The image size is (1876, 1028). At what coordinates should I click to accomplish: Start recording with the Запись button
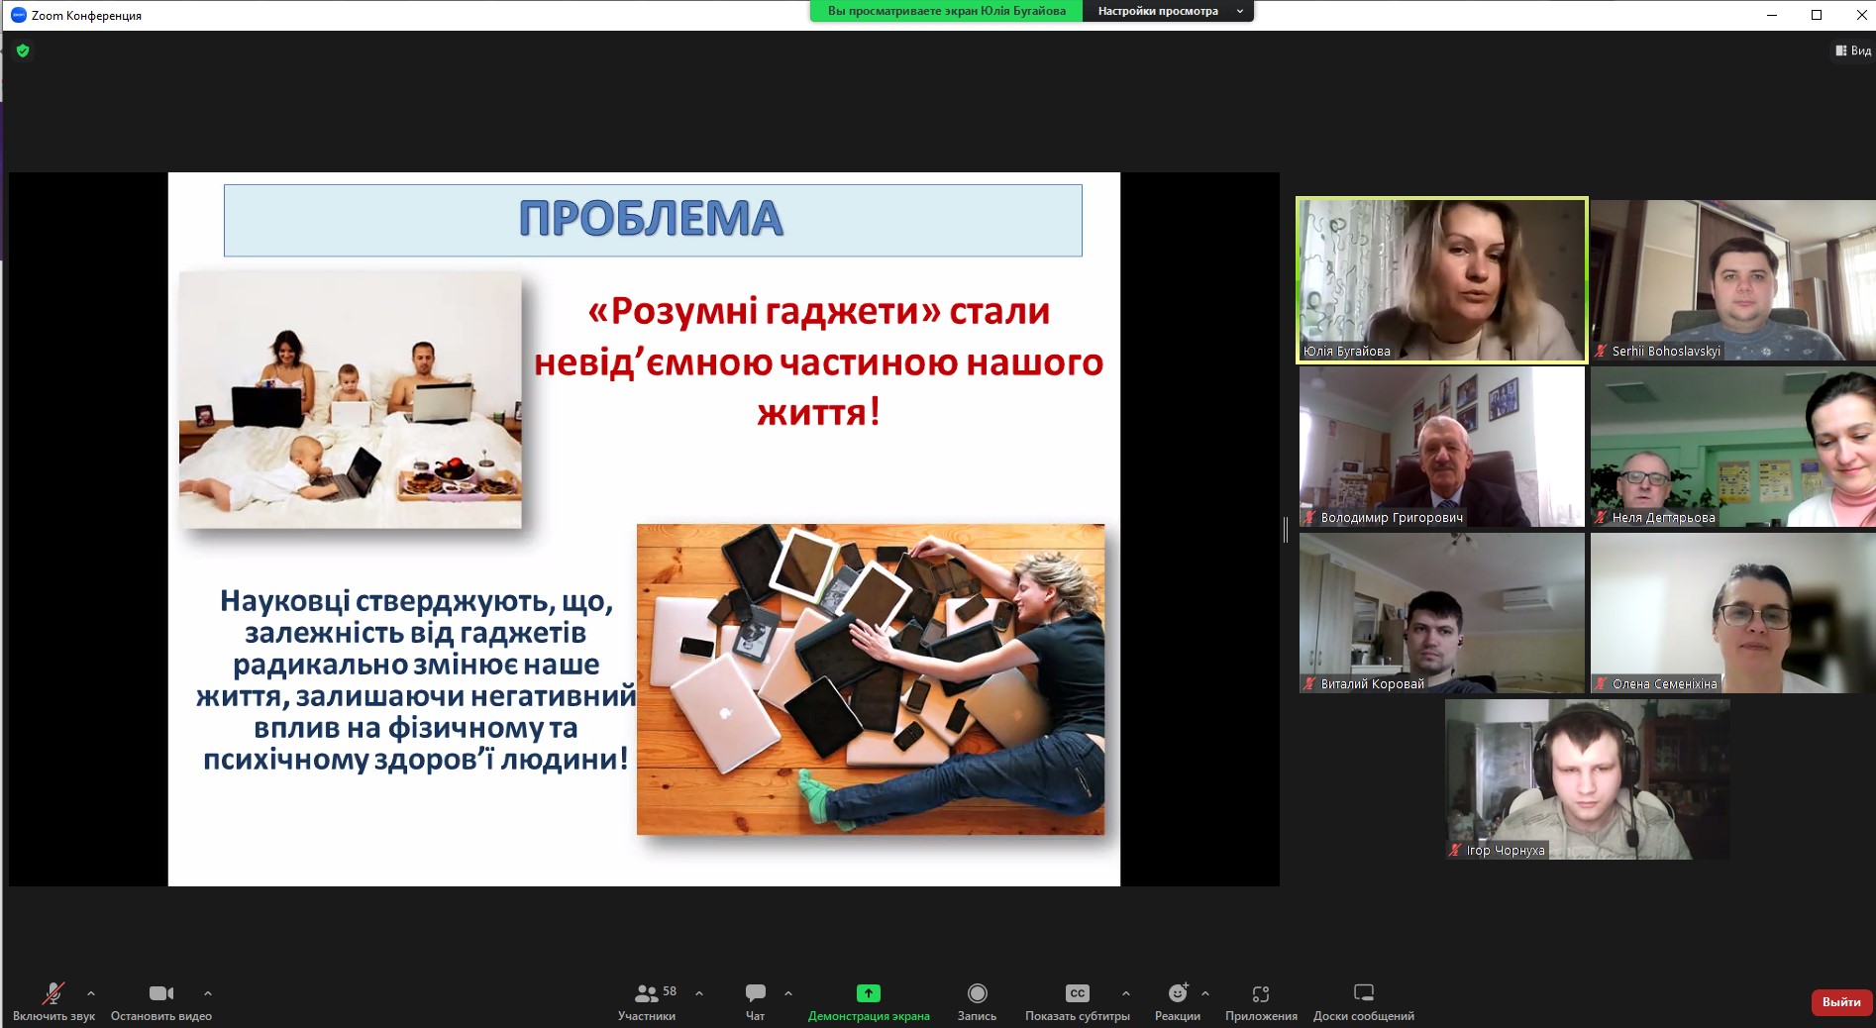[x=977, y=1000]
